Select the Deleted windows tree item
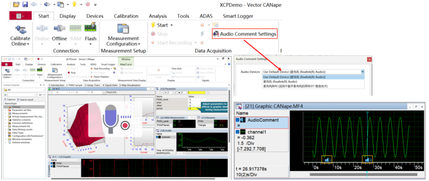The height and width of the screenshot is (181, 429). (21, 142)
